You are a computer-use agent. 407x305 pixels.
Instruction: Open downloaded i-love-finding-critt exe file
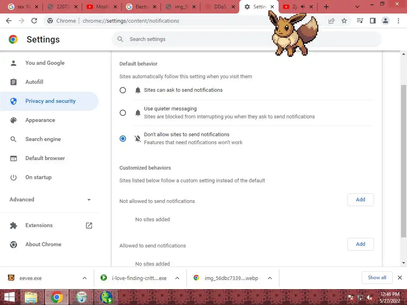[x=139, y=278]
